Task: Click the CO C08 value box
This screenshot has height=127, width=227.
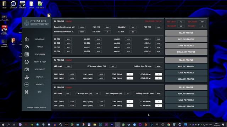Action: coord(98,52)
